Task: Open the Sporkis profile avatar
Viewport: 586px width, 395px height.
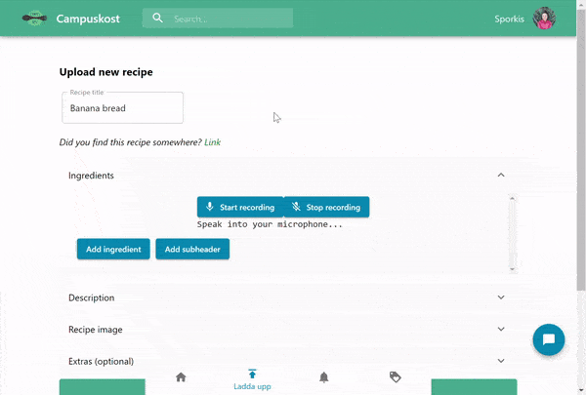Action: (x=544, y=18)
